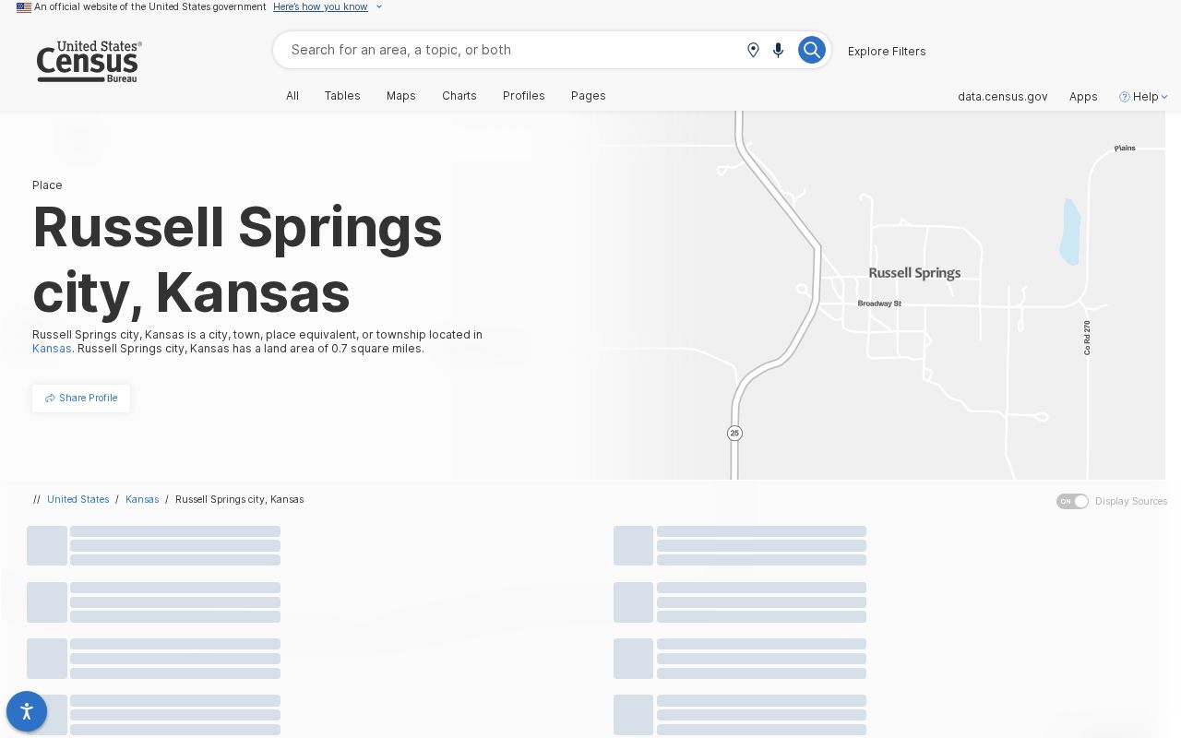Image resolution: width=1181 pixels, height=738 pixels.
Task: Activate the microphone voice search icon
Action: (778, 50)
